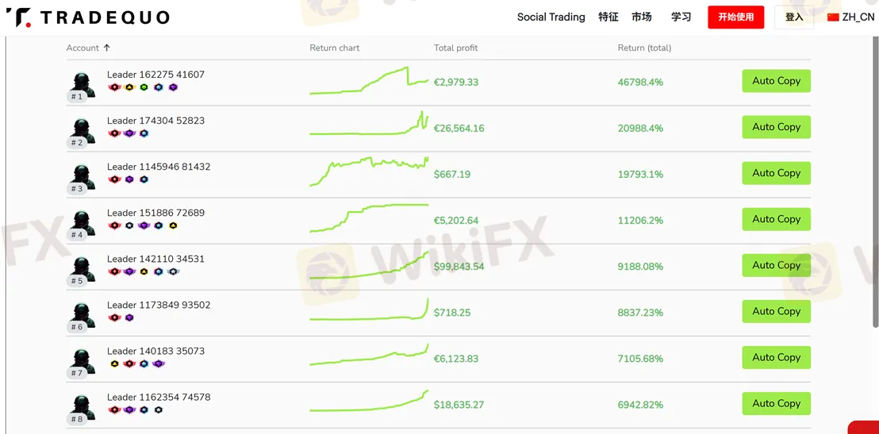Open return chart for Leader 151886 72689
This screenshot has width=879, height=434.
tap(369, 218)
